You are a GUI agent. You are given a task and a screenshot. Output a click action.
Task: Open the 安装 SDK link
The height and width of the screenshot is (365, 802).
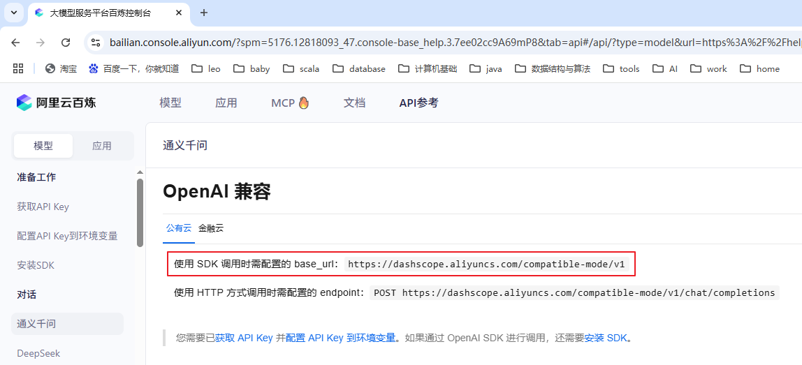[606, 338]
